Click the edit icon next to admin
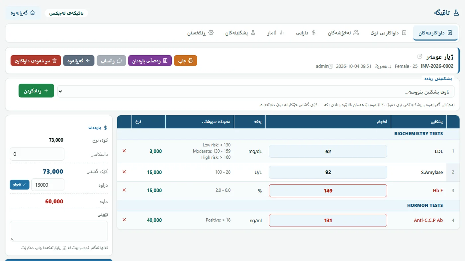Viewport: 465px width, 261px height. click(x=330, y=66)
